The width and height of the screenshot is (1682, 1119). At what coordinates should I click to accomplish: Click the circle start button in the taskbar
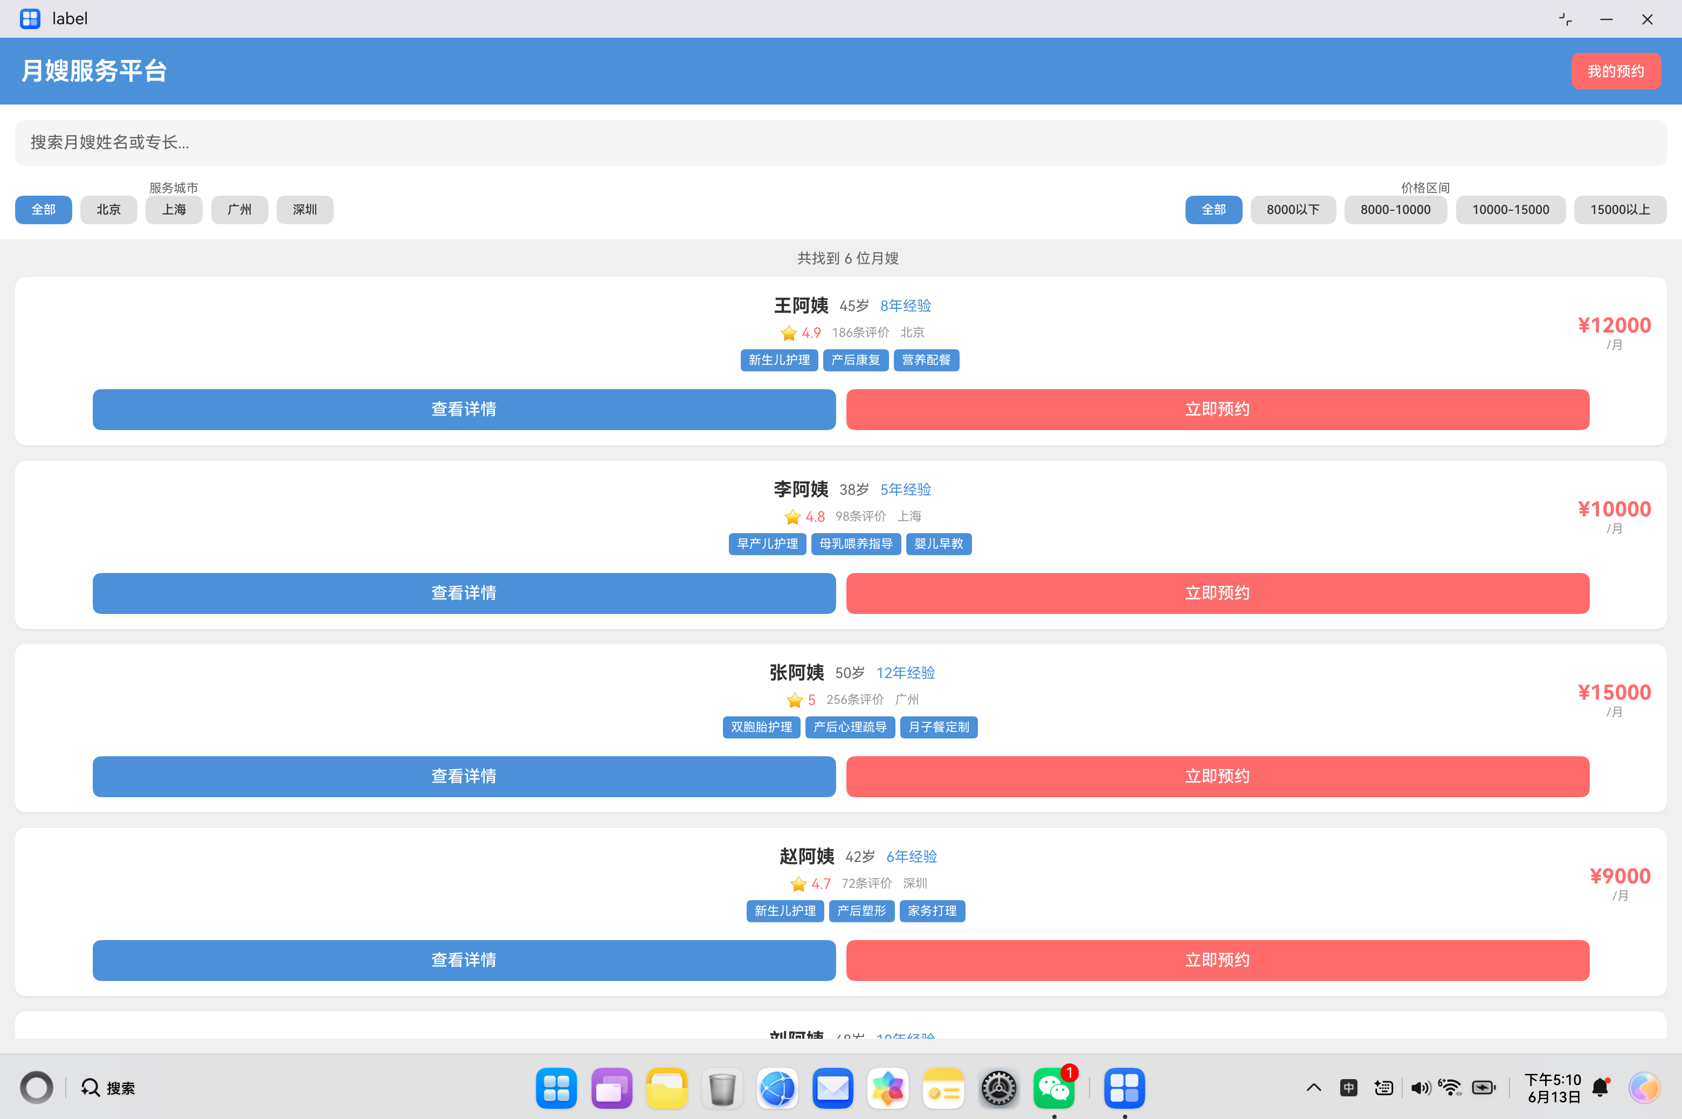37,1088
